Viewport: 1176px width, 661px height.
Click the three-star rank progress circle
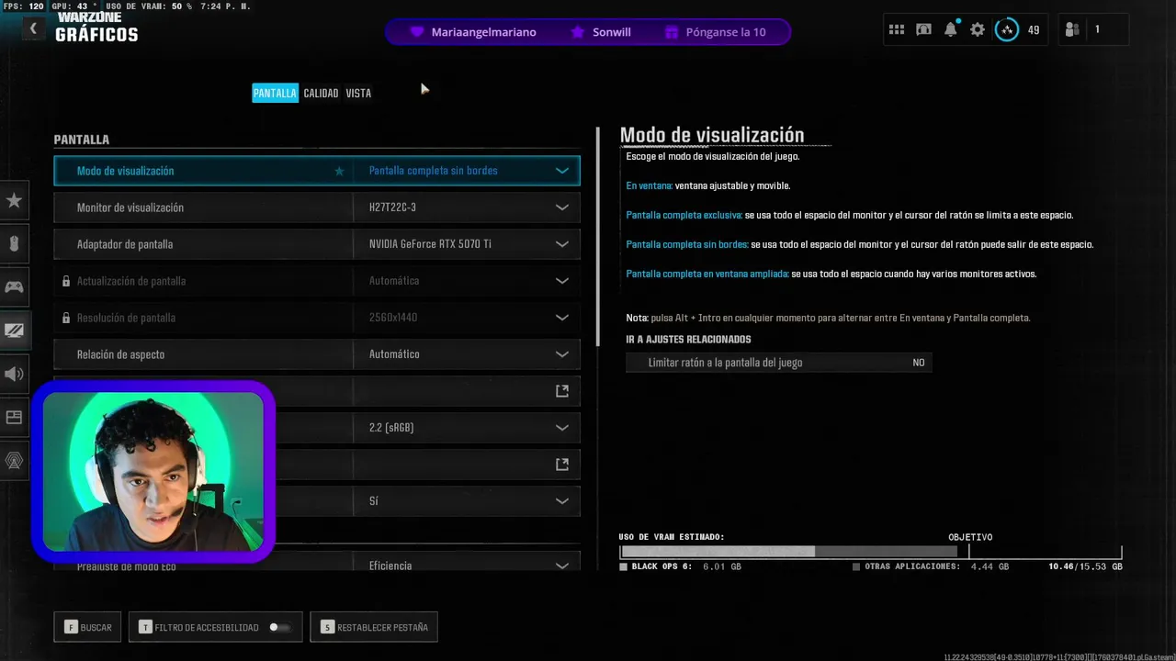1007,29
